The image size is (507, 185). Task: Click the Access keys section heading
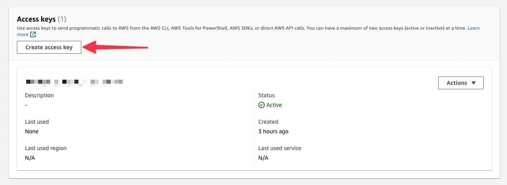[x=36, y=19]
